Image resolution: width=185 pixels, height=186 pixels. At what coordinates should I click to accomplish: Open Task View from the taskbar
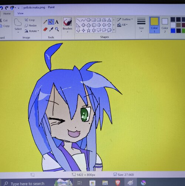80,183
